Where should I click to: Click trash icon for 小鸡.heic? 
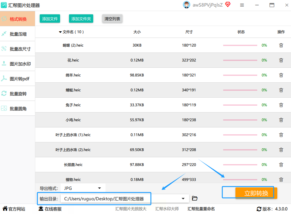[x=281, y=120]
